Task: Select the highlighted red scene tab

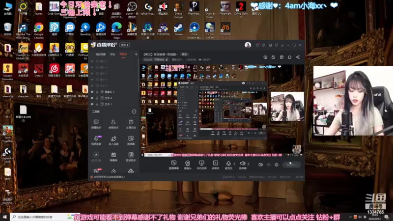Action: pos(123,54)
